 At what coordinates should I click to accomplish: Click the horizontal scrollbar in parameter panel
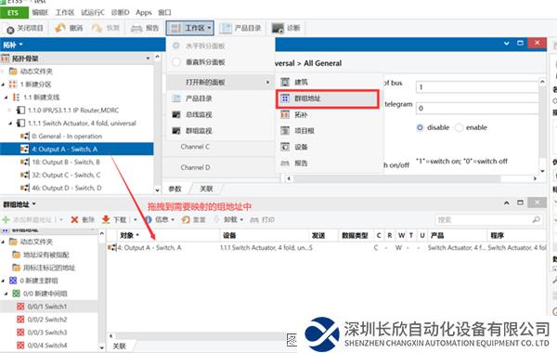coord(396,178)
